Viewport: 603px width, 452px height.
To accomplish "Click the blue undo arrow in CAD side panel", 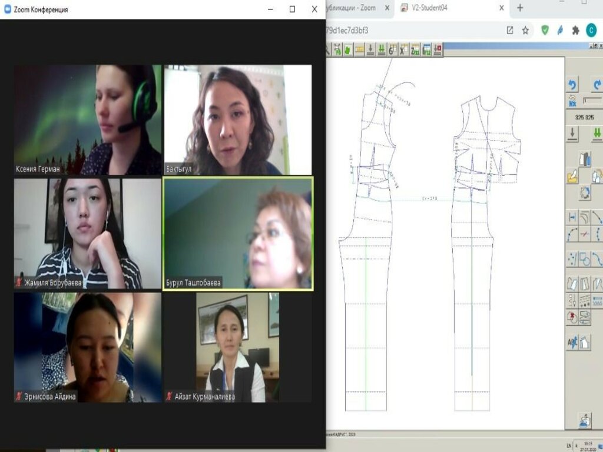I will 572,85.
